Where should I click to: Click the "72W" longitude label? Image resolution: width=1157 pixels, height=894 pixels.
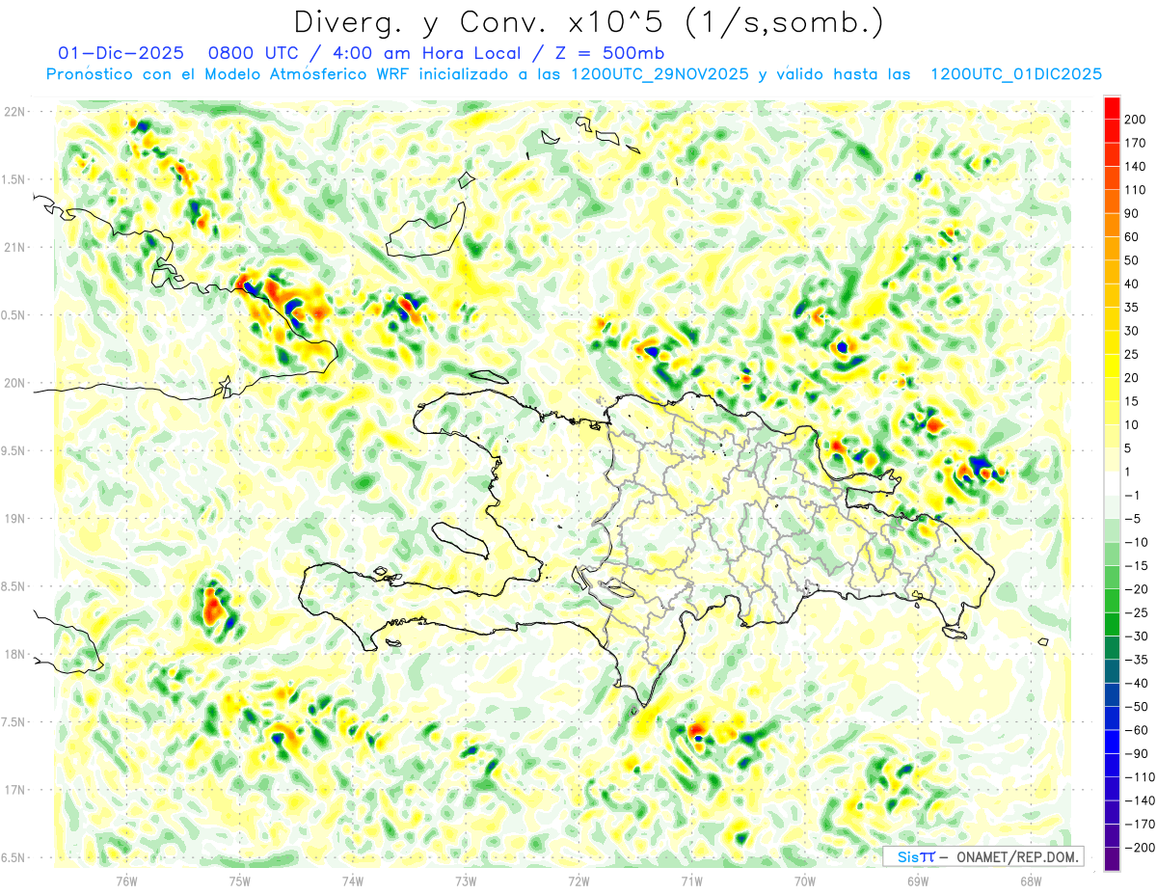[578, 880]
